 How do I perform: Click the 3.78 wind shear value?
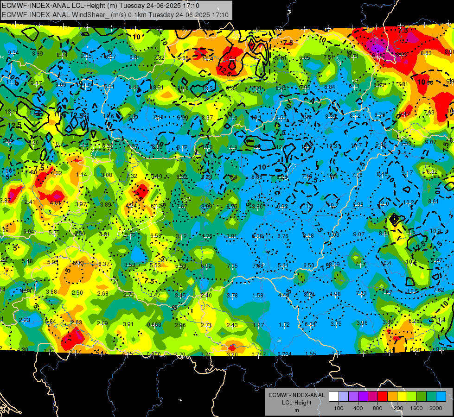(232, 296)
